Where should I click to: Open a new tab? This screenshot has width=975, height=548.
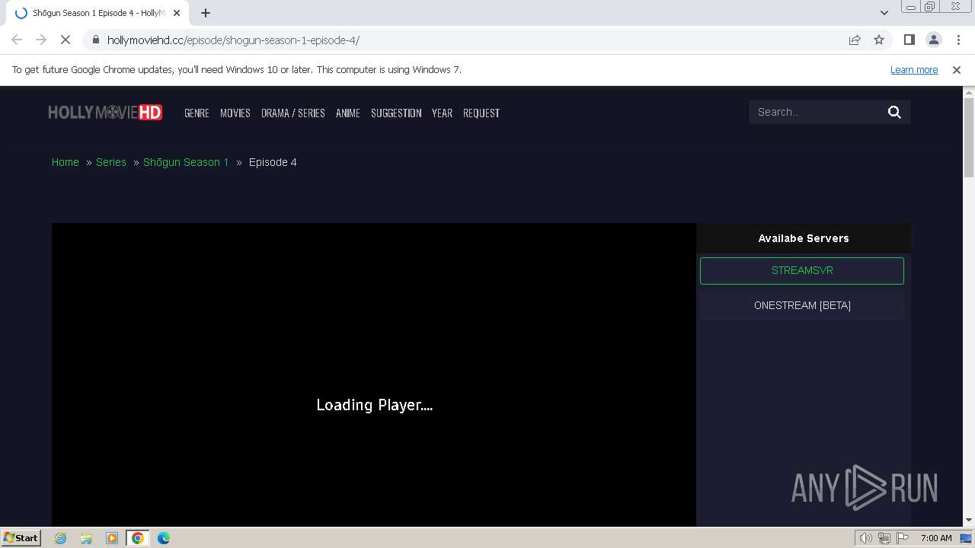coord(206,13)
